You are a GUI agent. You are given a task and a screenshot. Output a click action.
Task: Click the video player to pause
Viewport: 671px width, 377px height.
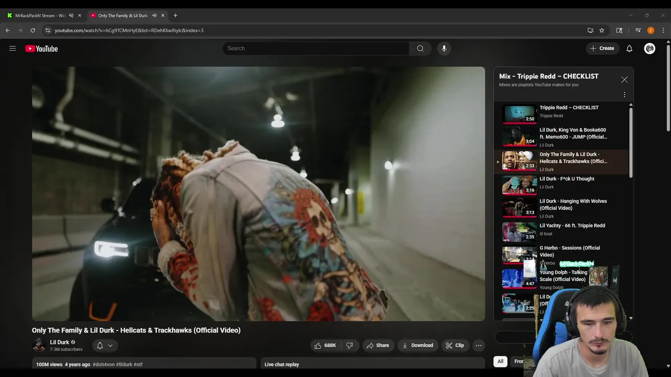[x=258, y=194]
